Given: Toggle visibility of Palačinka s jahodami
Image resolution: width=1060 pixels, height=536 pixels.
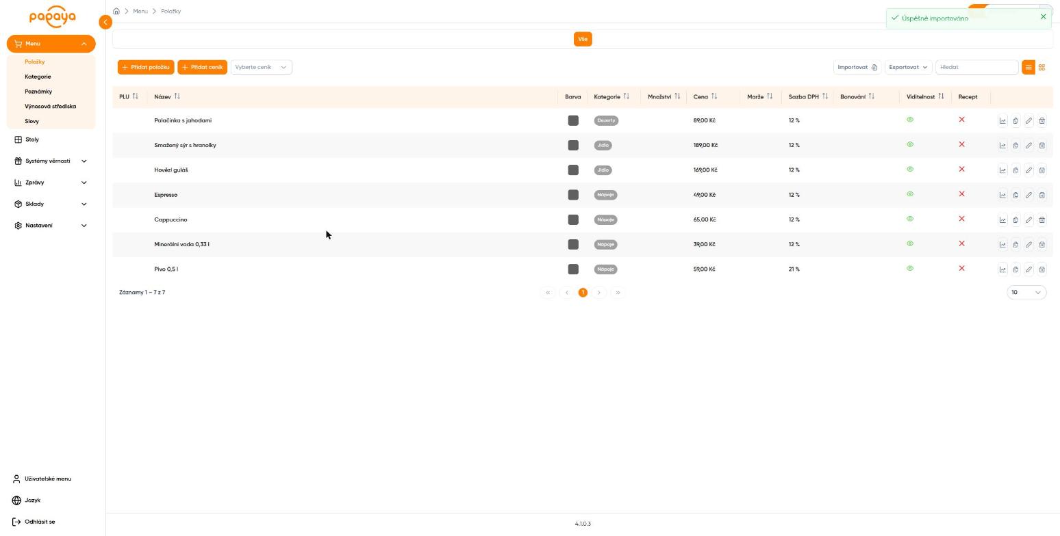Looking at the screenshot, I should point(910,120).
